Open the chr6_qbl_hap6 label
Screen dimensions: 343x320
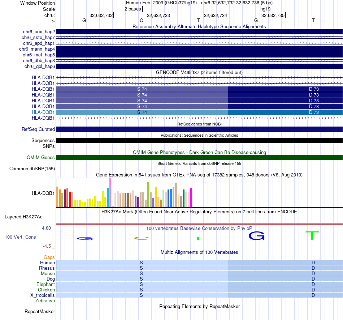pos(39,67)
